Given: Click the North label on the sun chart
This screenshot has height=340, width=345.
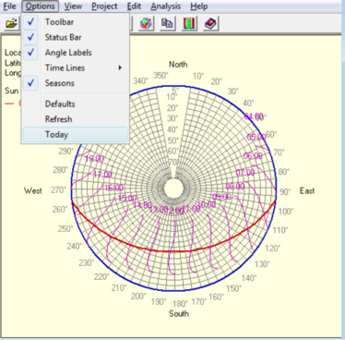Looking at the screenshot, I should tap(178, 65).
